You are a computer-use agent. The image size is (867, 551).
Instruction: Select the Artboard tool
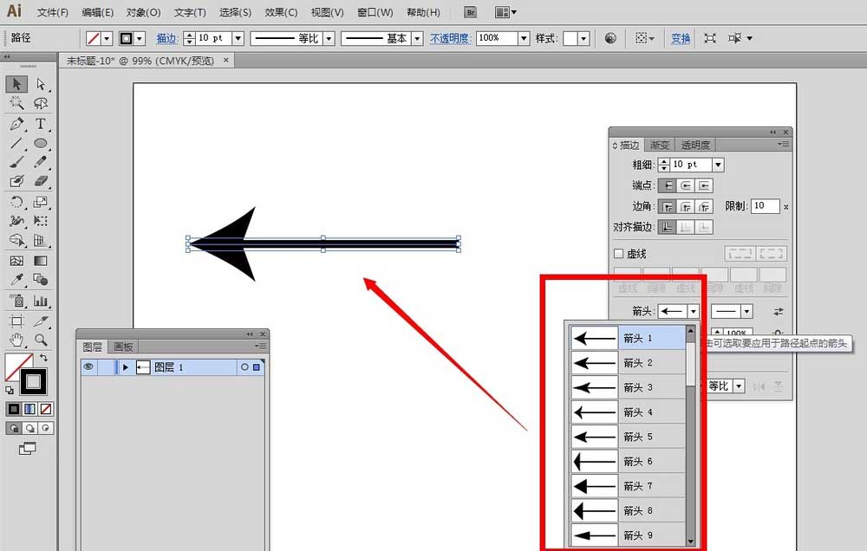[x=16, y=321]
